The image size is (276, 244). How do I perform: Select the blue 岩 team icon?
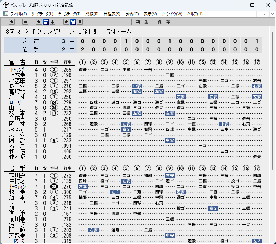coord(73,22)
